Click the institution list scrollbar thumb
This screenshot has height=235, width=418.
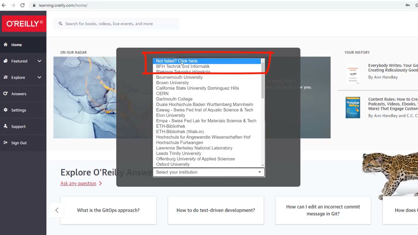[263, 80]
